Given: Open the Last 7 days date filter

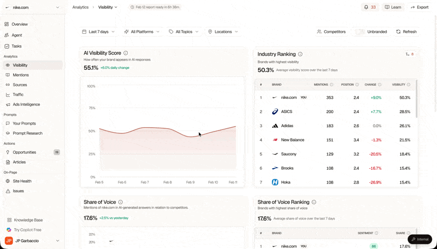Looking at the screenshot, I should pos(98,32).
